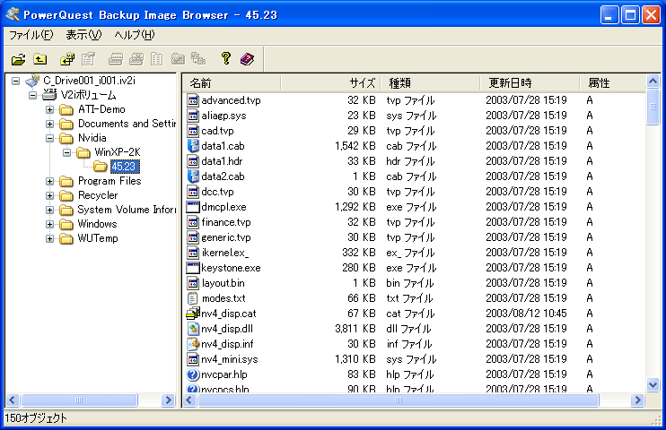Click the 2003/08/12 10:45 date cell
The width and height of the screenshot is (666, 430).
(x=526, y=314)
